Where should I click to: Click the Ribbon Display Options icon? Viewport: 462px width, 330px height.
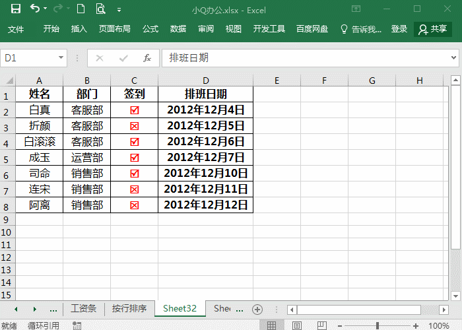coord(356,9)
